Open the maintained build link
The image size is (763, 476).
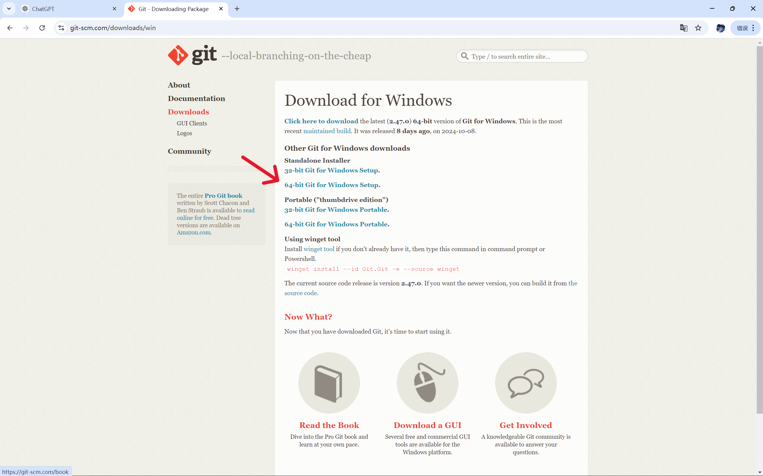tap(327, 131)
